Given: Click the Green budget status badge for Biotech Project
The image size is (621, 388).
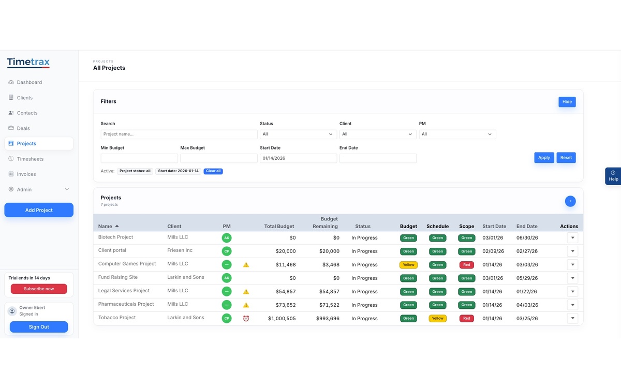Looking at the screenshot, I should click(408, 237).
